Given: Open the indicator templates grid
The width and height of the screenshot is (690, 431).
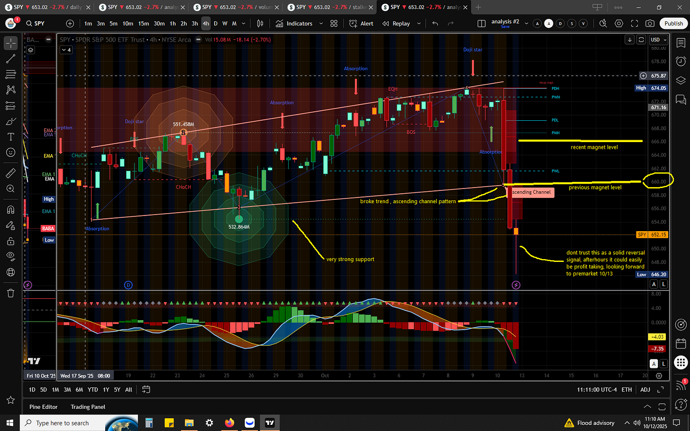Looking at the screenshot, I should click(x=334, y=23).
